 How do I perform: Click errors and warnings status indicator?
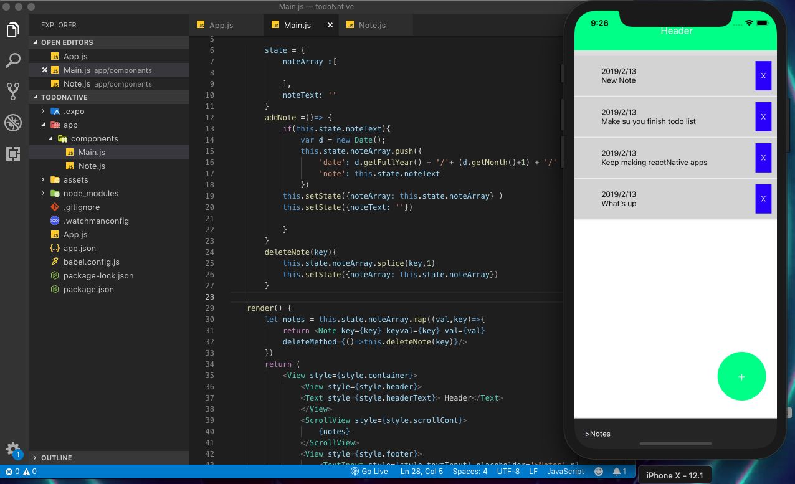(x=21, y=472)
